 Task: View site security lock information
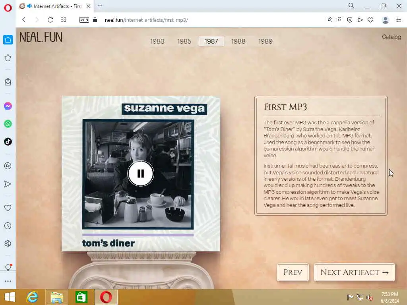pos(95,20)
